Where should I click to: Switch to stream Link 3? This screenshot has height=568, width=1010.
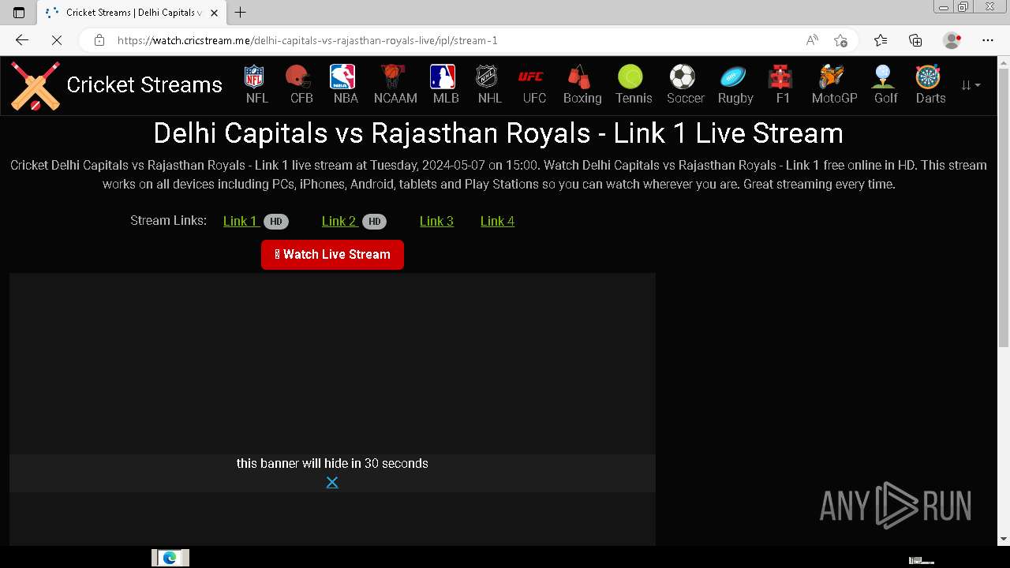tap(436, 221)
